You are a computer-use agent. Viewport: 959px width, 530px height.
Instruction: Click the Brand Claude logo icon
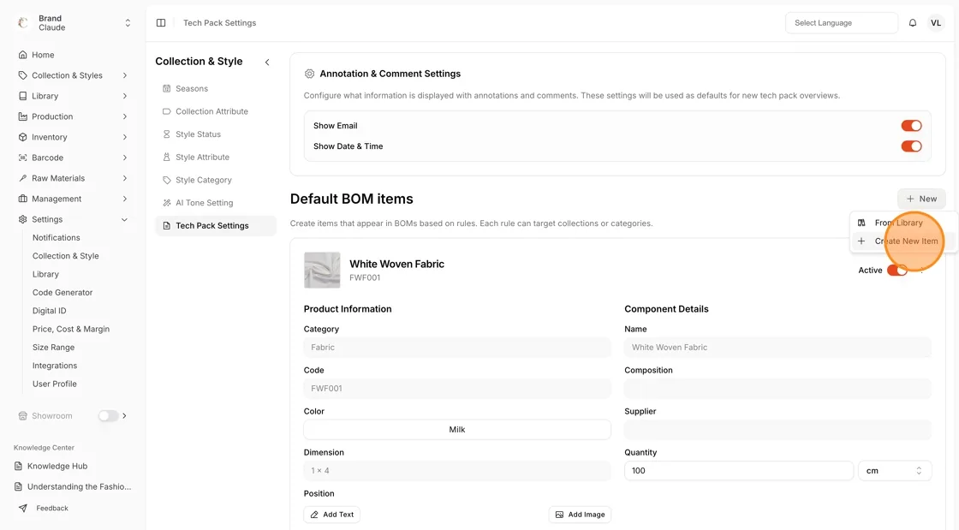[23, 22]
